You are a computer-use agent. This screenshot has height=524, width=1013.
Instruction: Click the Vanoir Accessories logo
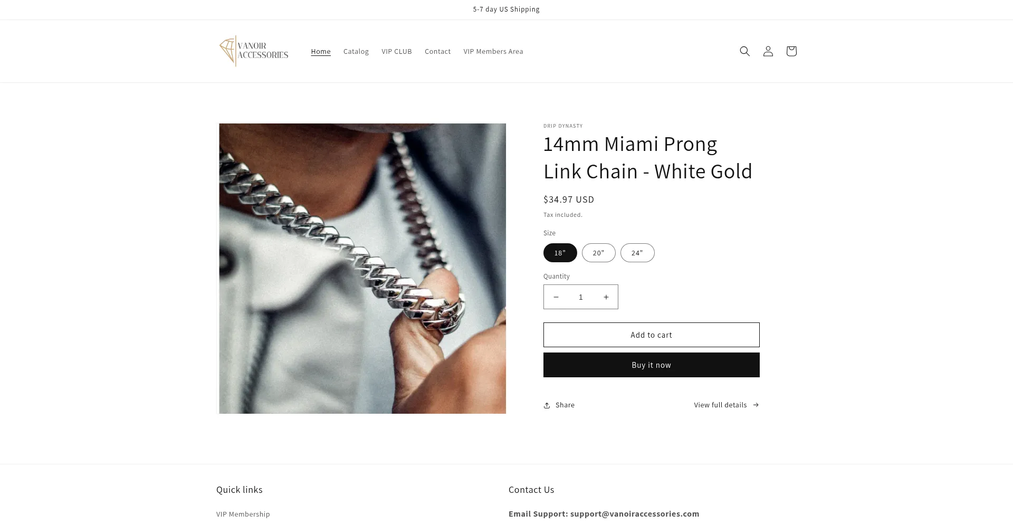point(254,51)
